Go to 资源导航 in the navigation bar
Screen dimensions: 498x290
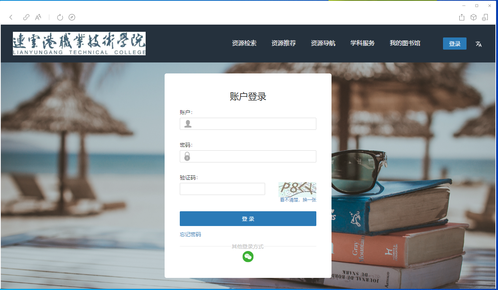[x=323, y=43]
